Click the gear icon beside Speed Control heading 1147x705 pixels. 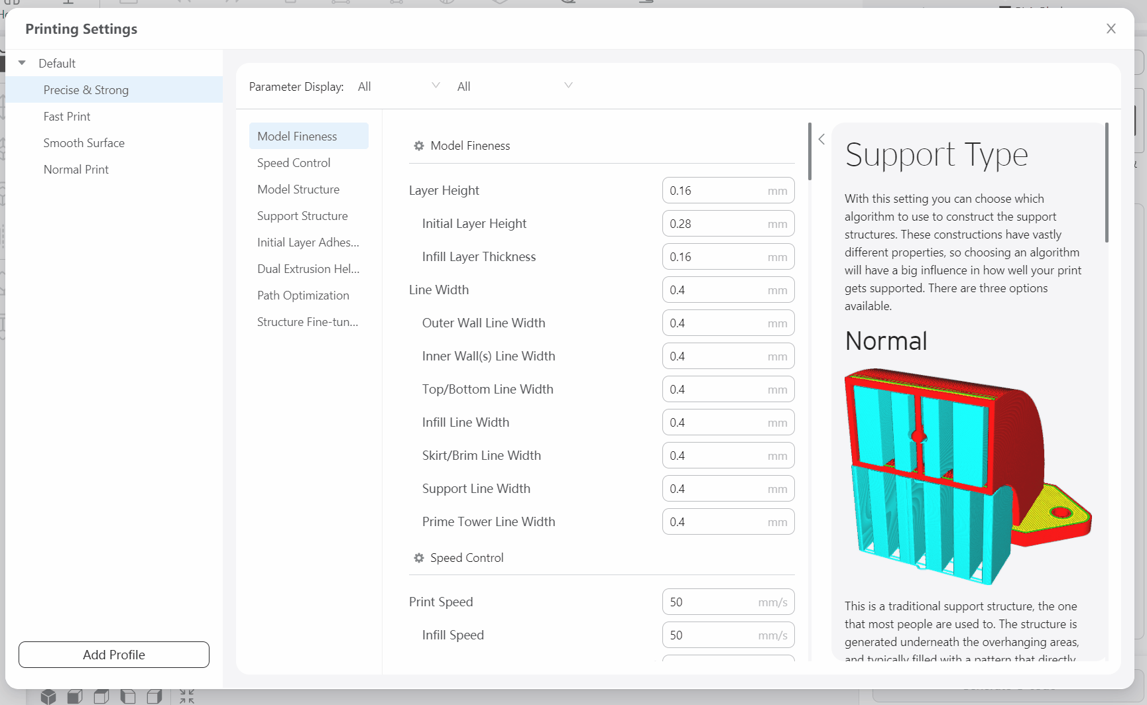[419, 558]
